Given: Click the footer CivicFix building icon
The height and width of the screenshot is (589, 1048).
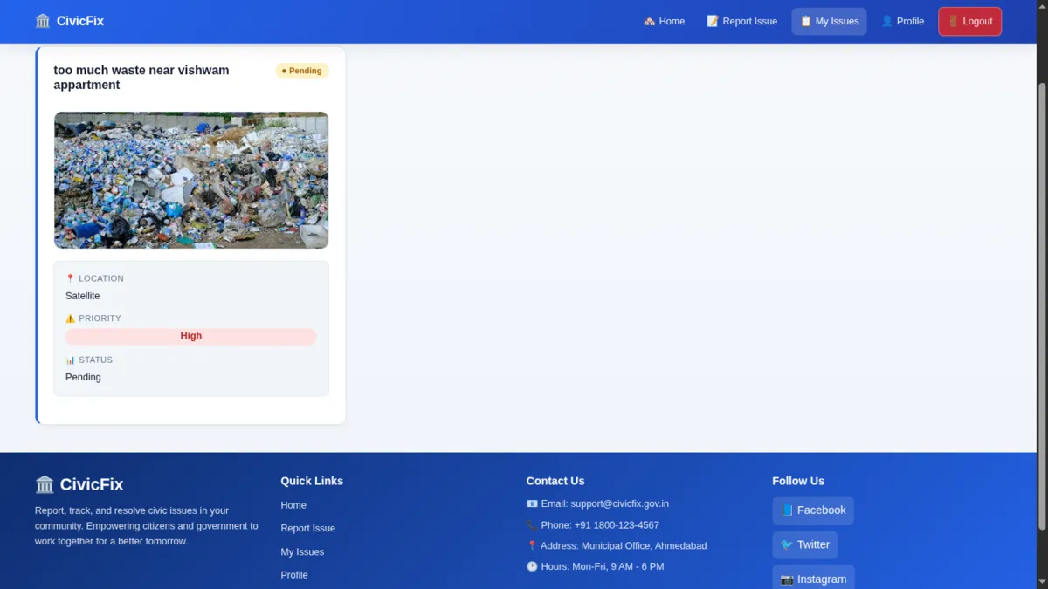Looking at the screenshot, I should pyautogui.click(x=45, y=484).
